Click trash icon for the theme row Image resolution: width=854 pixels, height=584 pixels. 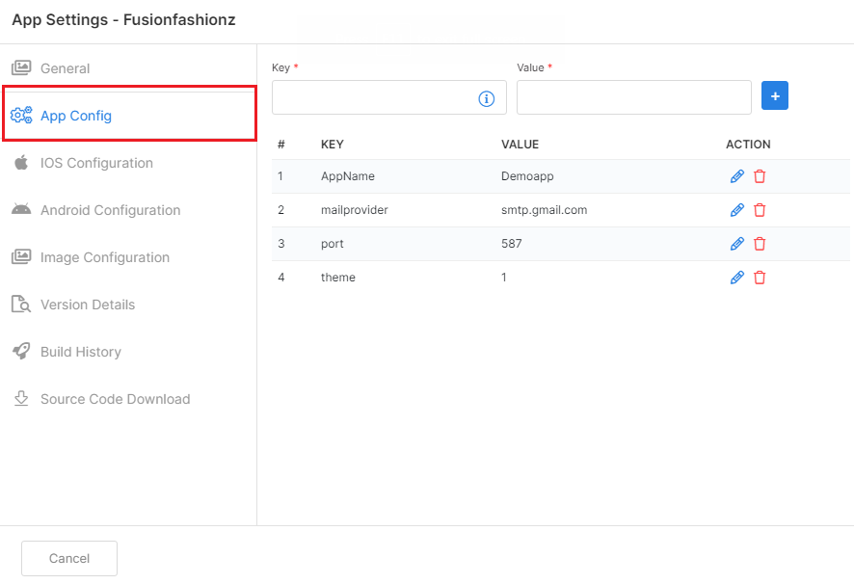click(x=760, y=278)
